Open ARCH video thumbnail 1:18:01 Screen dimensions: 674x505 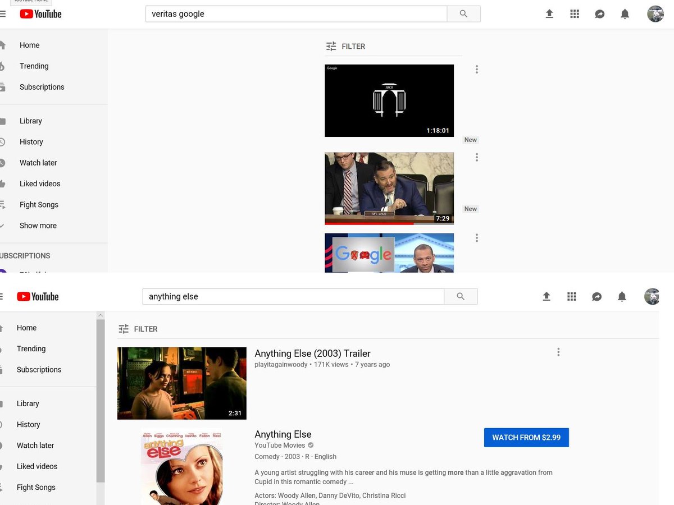coord(389,100)
